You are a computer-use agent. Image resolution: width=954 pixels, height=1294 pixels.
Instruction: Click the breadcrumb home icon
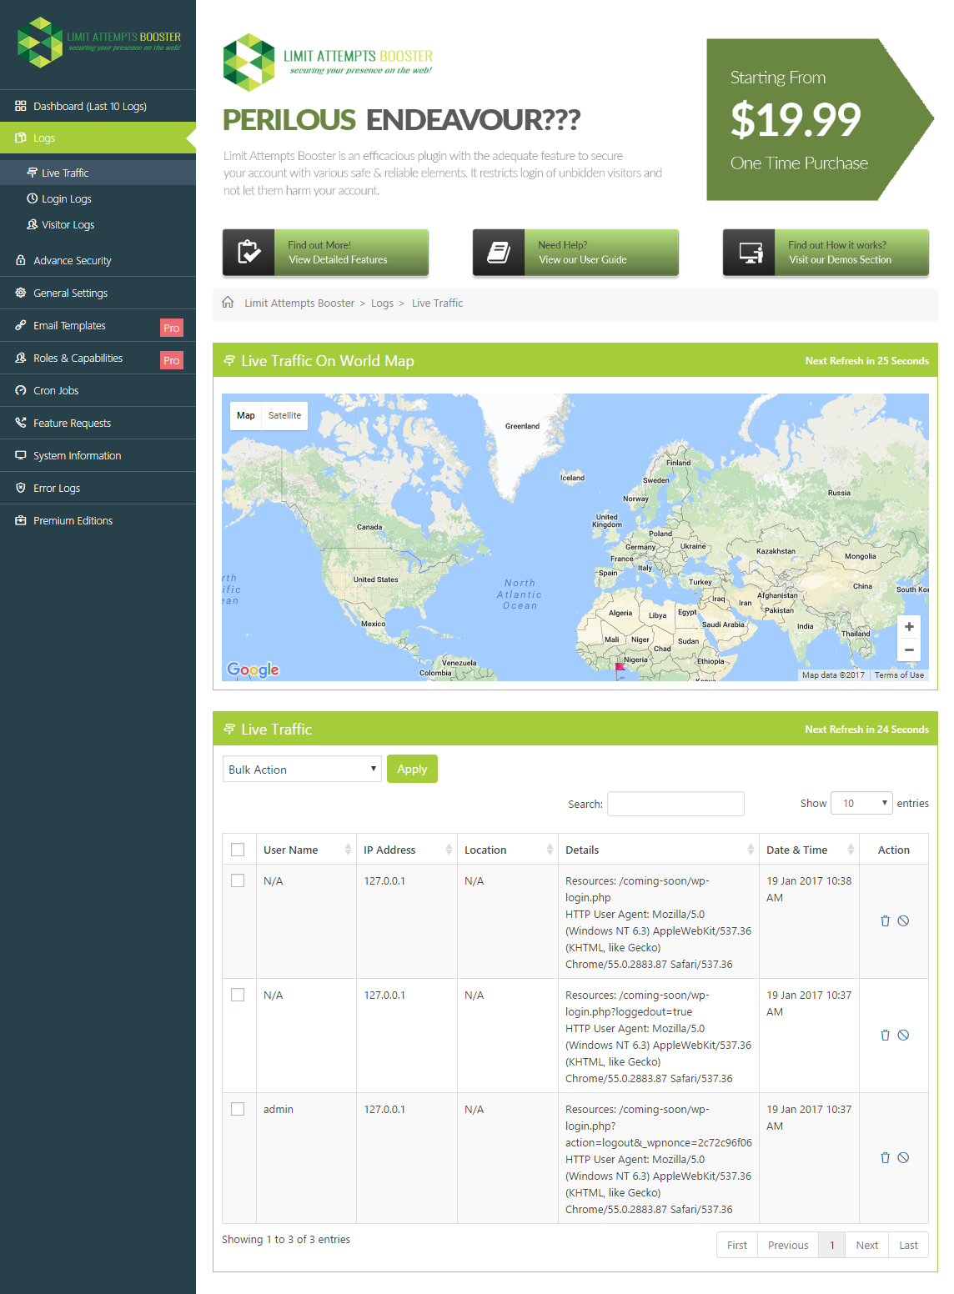click(x=228, y=302)
